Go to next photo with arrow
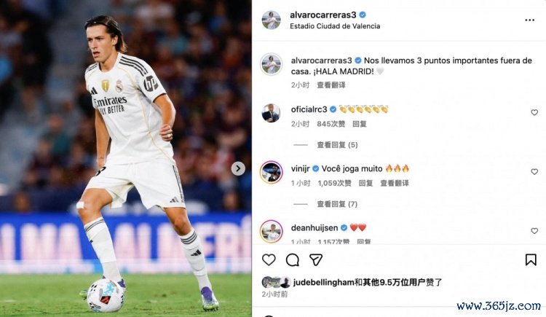Image resolution: width=546 pixels, height=317 pixels. click(x=238, y=168)
